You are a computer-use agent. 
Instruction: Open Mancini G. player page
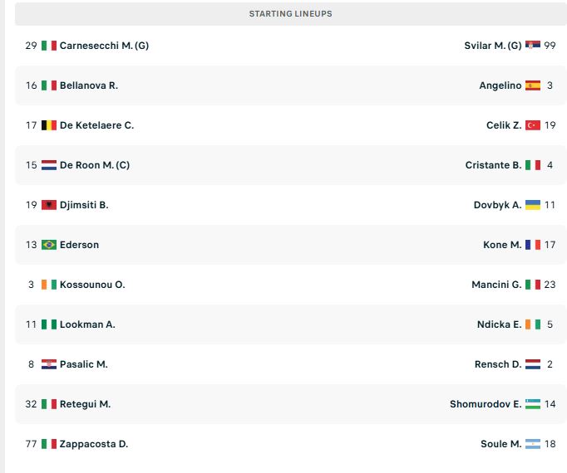[496, 285]
